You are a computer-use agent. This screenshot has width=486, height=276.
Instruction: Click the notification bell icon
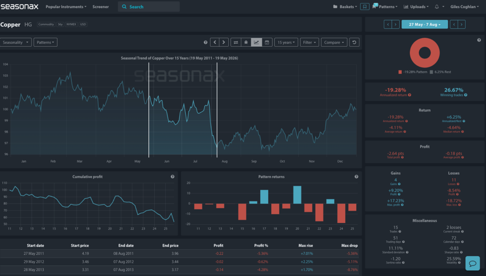point(437,7)
